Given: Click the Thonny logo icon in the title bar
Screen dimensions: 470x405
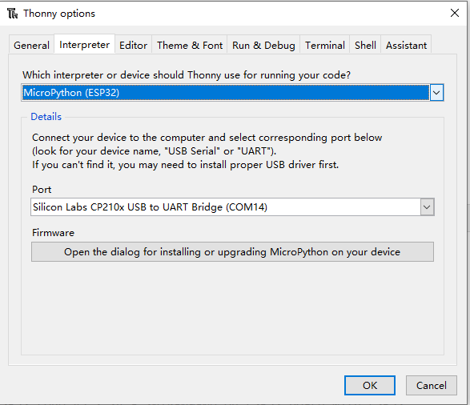Looking at the screenshot, I should click(12, 14).
